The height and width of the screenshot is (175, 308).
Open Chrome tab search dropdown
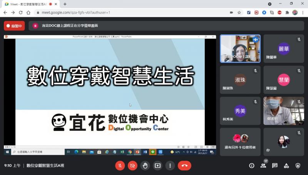tap(270, 4)
